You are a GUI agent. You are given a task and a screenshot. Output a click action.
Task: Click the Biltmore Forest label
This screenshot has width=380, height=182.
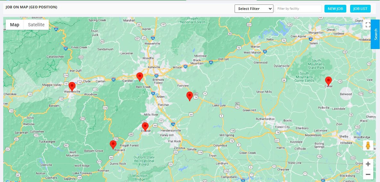tap(158, 81)
